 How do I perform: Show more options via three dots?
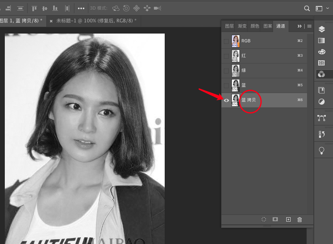click(x=81, y=8)
